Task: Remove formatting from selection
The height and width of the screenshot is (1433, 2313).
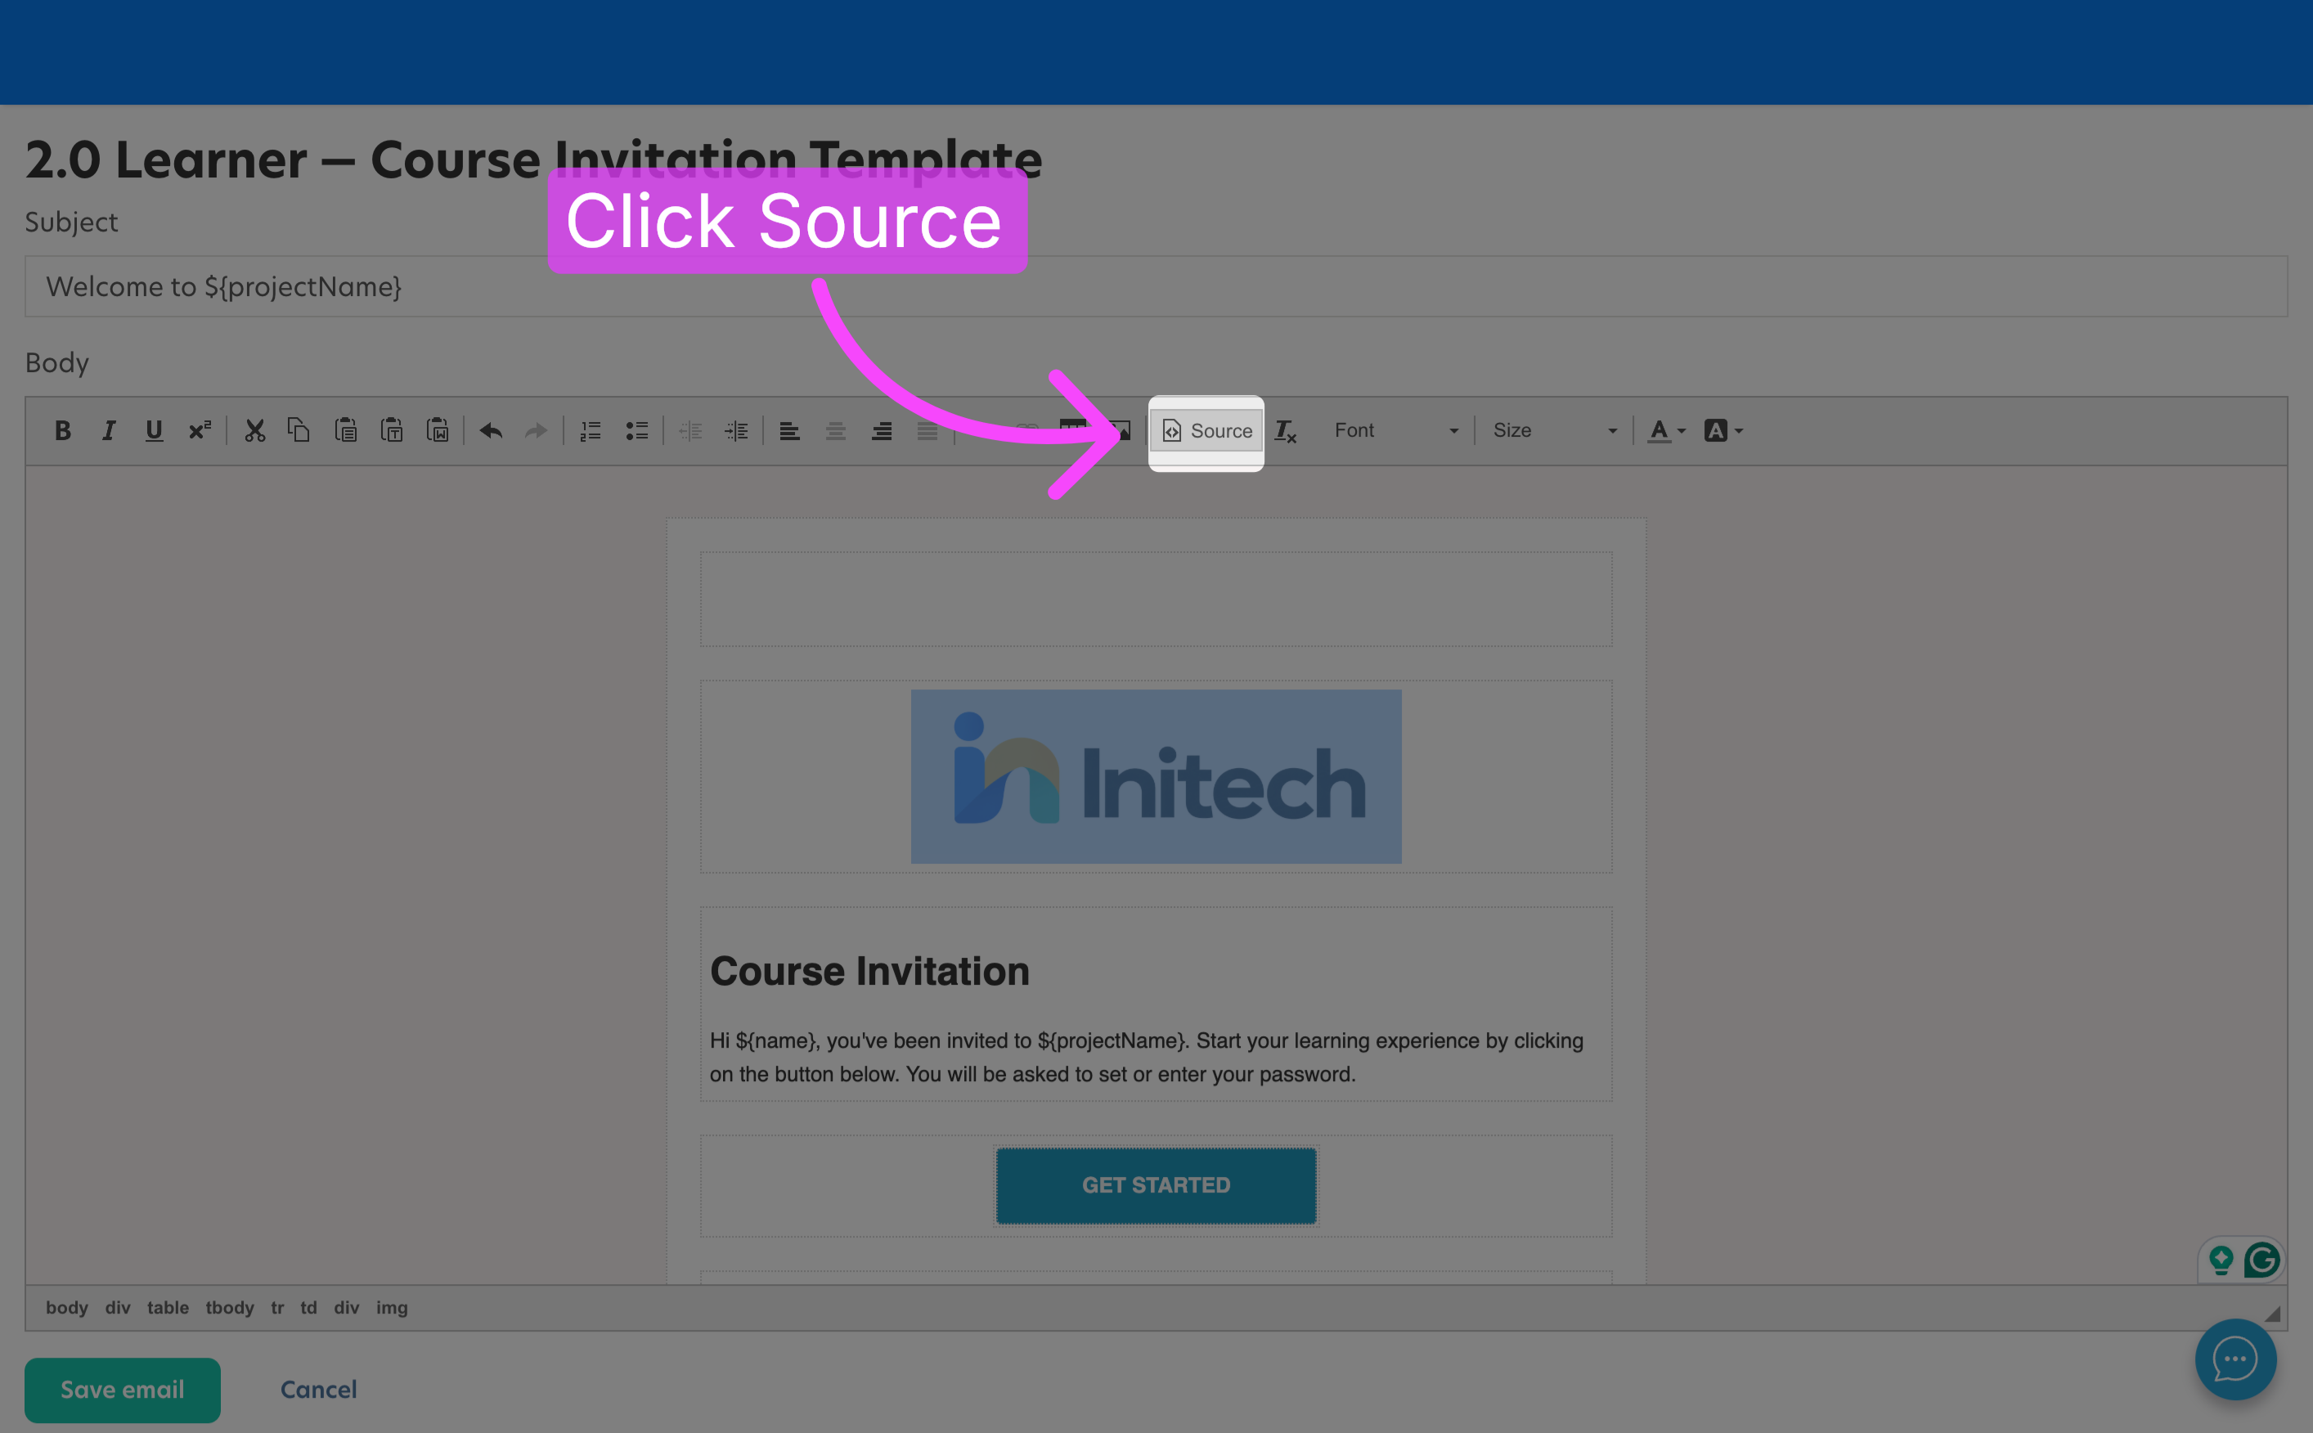Action: tap(1285, 431)
